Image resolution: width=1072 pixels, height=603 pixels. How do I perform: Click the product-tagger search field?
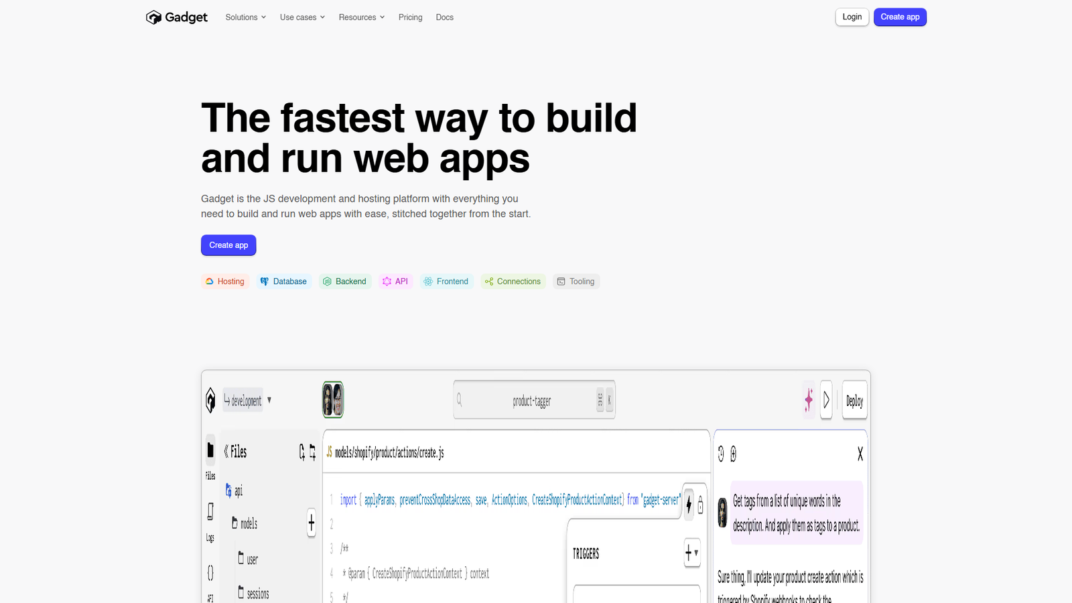point(531,401)
